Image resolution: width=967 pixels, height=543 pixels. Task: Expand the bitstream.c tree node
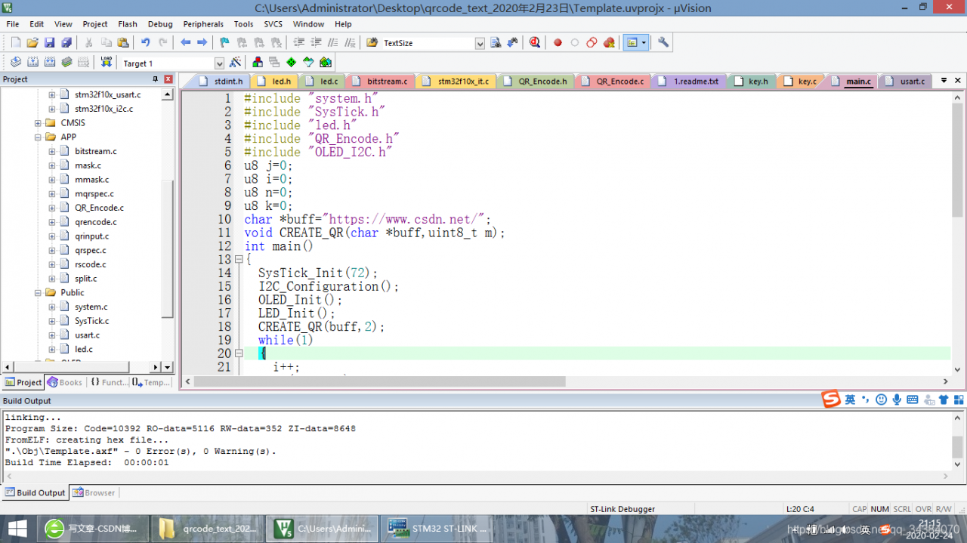click(52, 151)
